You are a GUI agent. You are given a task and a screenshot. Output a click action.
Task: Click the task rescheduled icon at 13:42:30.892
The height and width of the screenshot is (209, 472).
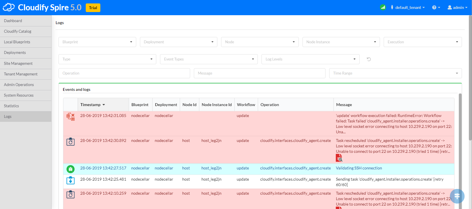(x=71, y=142)
